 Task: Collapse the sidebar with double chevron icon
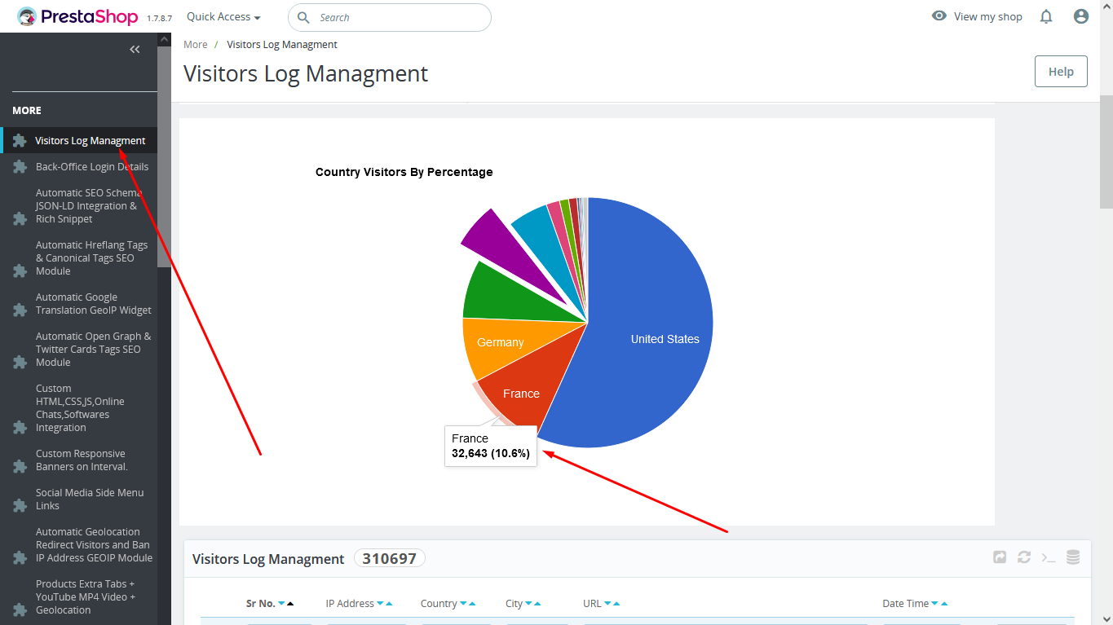(135, 50)
